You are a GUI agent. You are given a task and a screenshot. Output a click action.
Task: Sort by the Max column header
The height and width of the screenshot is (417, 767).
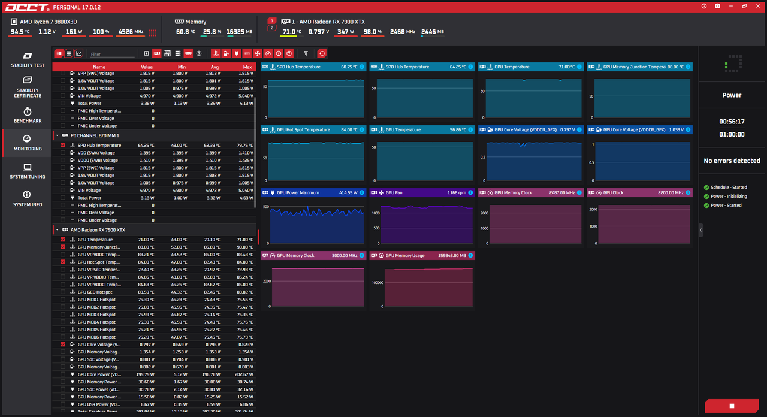pos(247,67)
